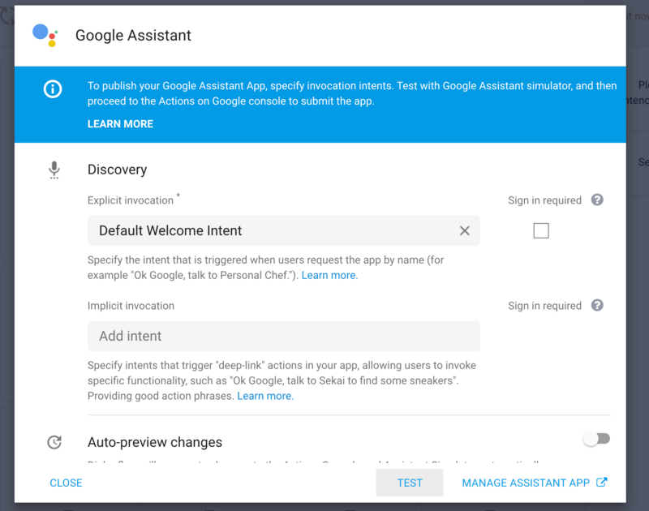The image size is (649, 511).
Task: Open help for implicit invocation sign in required
Action: pyautogui.click(x=597, y=305)
